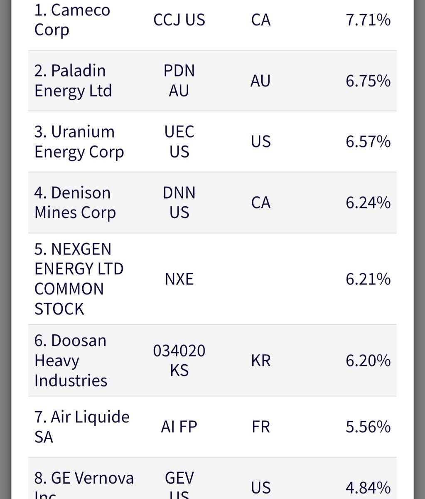Select the Cameco Corp holding name
Viewport: 425px width, 499px height.
(x=72, y=20)
